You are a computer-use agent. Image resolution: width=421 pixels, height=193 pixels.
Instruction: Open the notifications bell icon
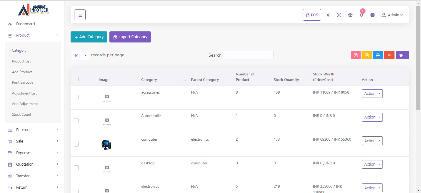(361, 15)
